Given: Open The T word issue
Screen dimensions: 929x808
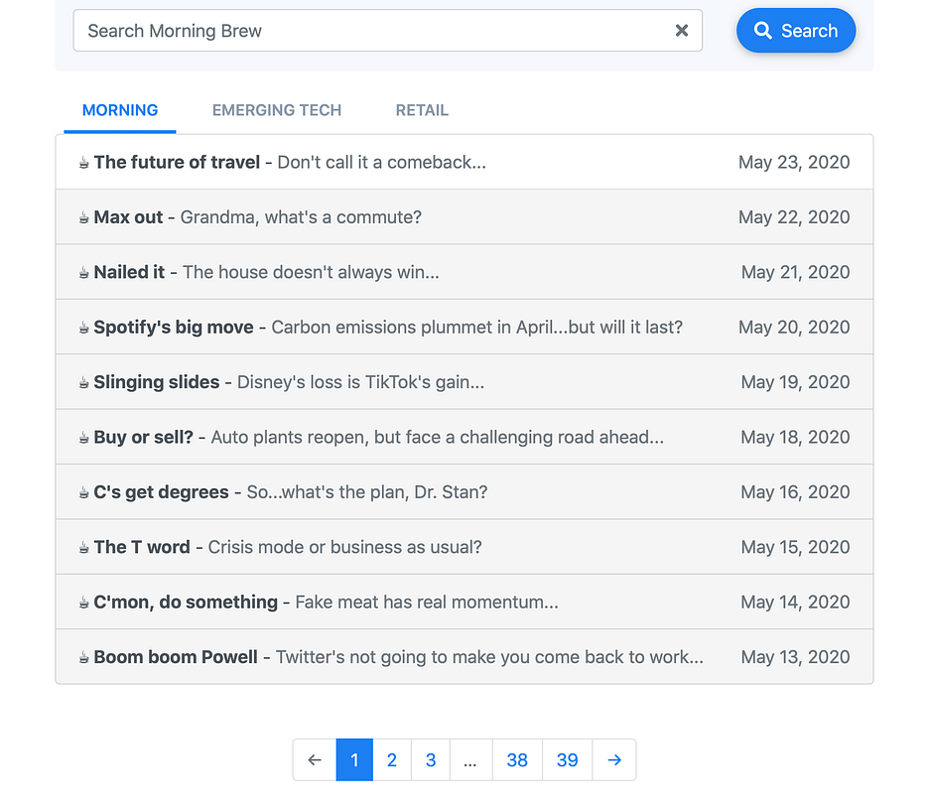Looking at the screenshot, I should click(x=464, y=547).
